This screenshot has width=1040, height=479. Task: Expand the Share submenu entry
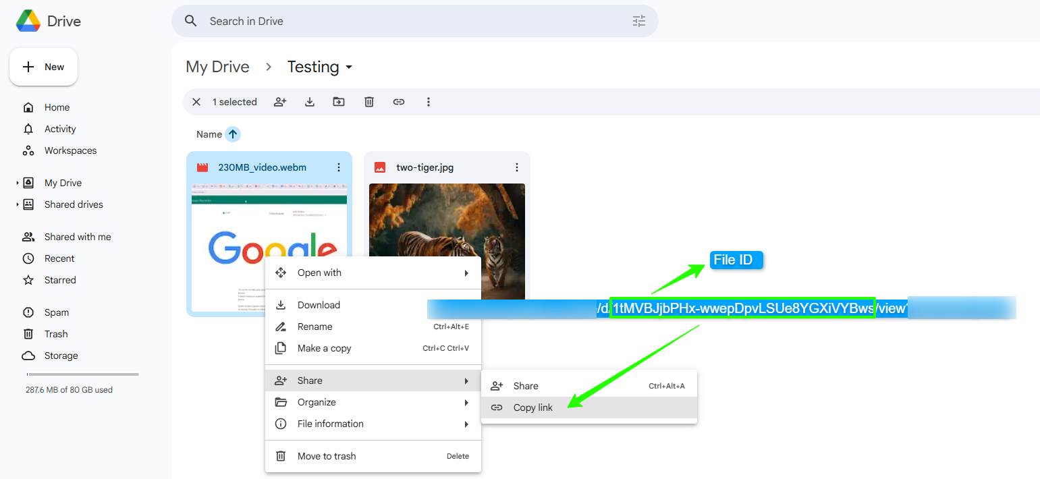[373, 381]
